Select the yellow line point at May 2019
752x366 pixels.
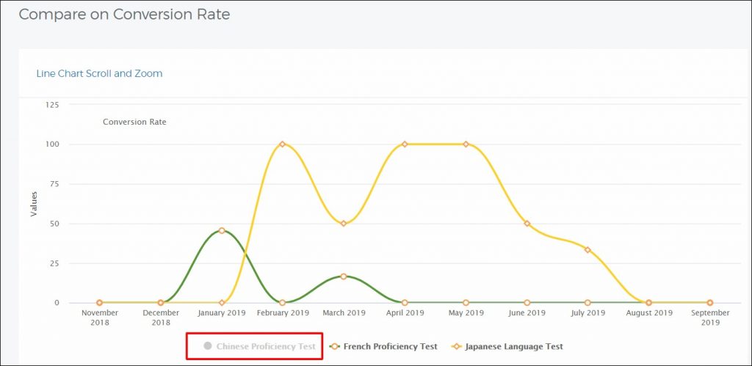(x=466, y=144)
